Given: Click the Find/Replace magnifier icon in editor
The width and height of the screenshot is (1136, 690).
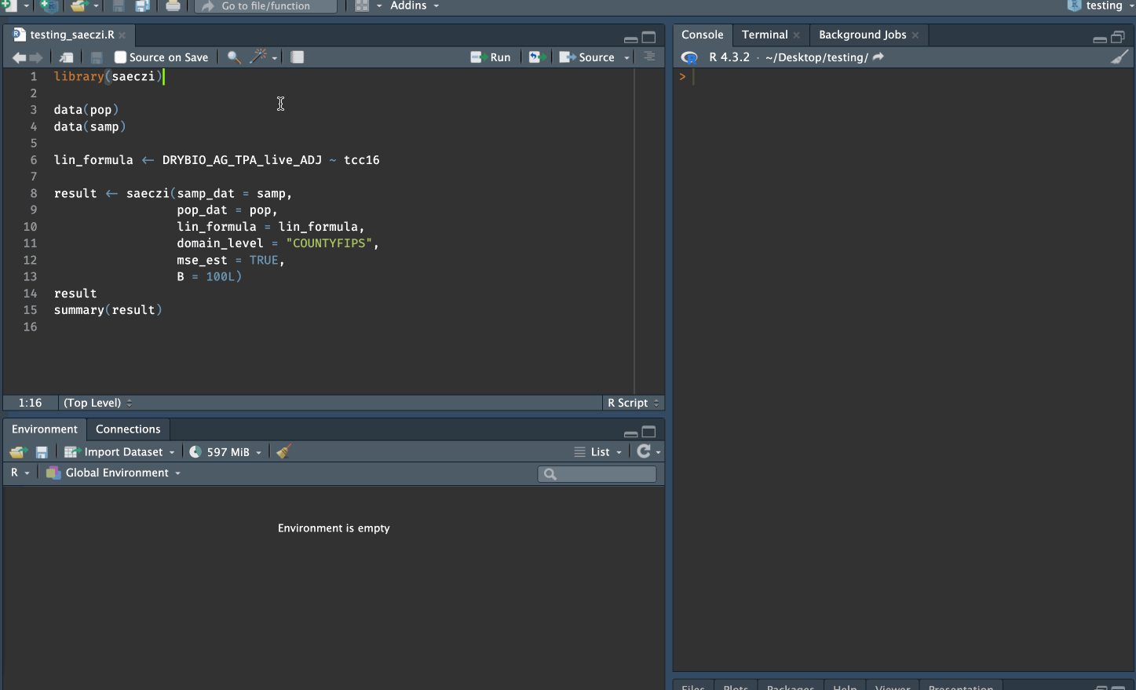Looking at the screenshot, I should click(233, 57).
